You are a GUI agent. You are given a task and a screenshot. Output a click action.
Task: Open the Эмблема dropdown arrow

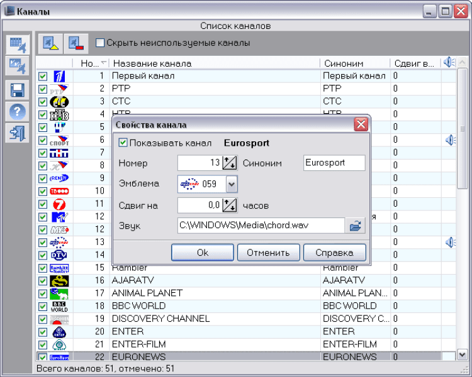click(x=232, y=184)
